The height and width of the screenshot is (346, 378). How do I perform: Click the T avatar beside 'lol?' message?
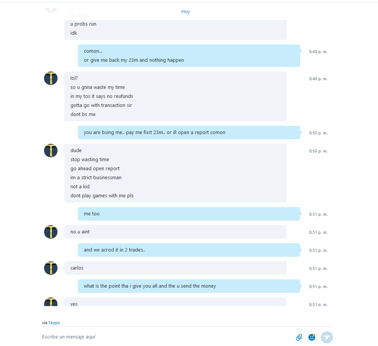(x=51, y=78)
